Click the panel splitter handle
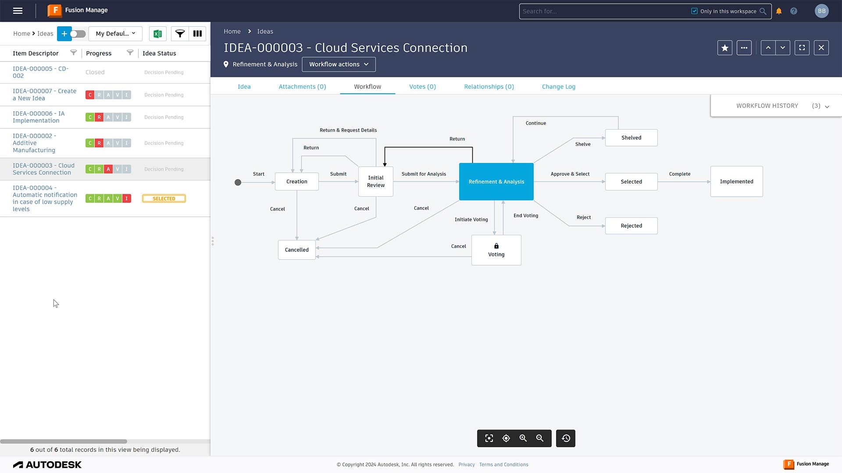The height and width of the screenshot is (473, 842). [x=213, y=241]
